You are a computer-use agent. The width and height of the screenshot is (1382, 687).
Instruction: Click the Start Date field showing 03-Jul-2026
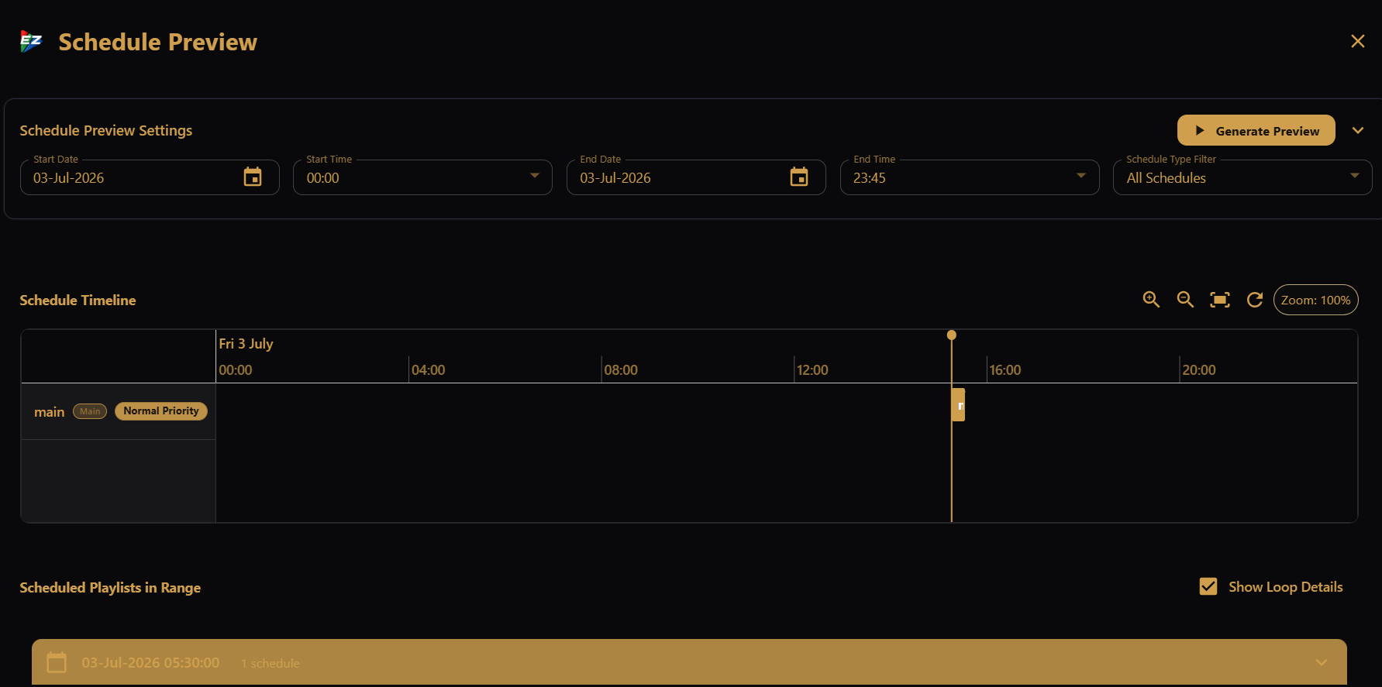tap(150, 177)
